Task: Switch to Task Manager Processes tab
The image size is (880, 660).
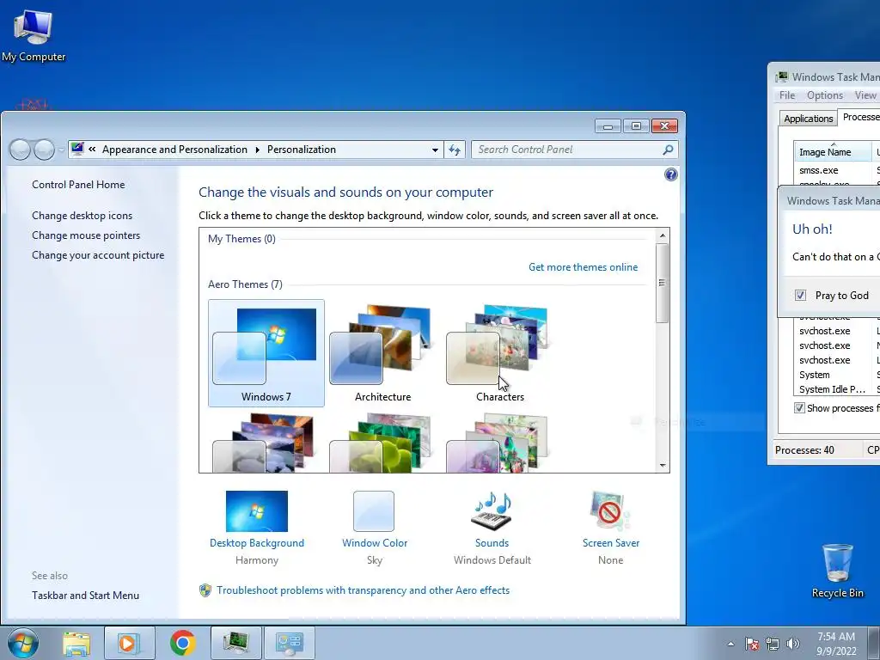Action: (x=859, y=117)
